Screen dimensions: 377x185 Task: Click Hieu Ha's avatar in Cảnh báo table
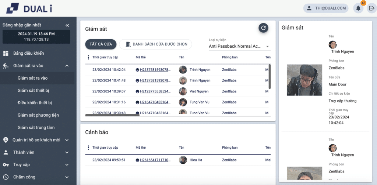(183, 160)
